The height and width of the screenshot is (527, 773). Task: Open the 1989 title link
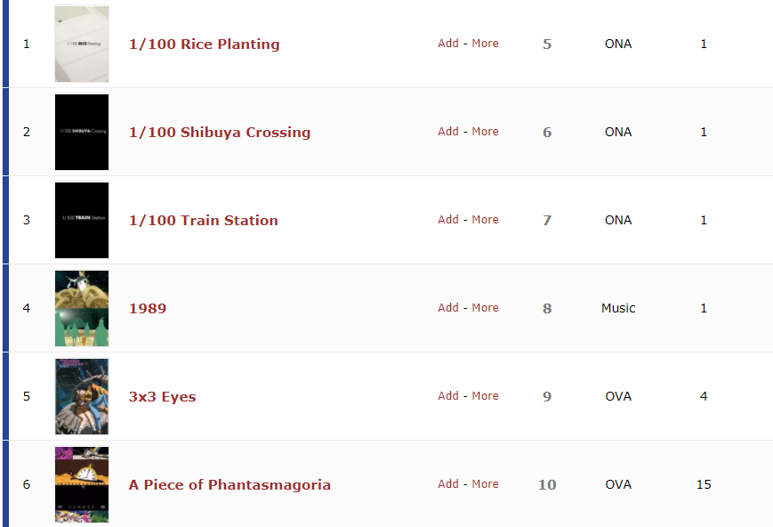(x=148, y=309)
